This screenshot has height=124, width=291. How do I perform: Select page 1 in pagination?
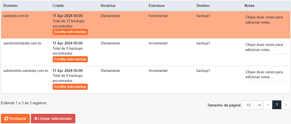pyautogui.click(x=277, y=105)
